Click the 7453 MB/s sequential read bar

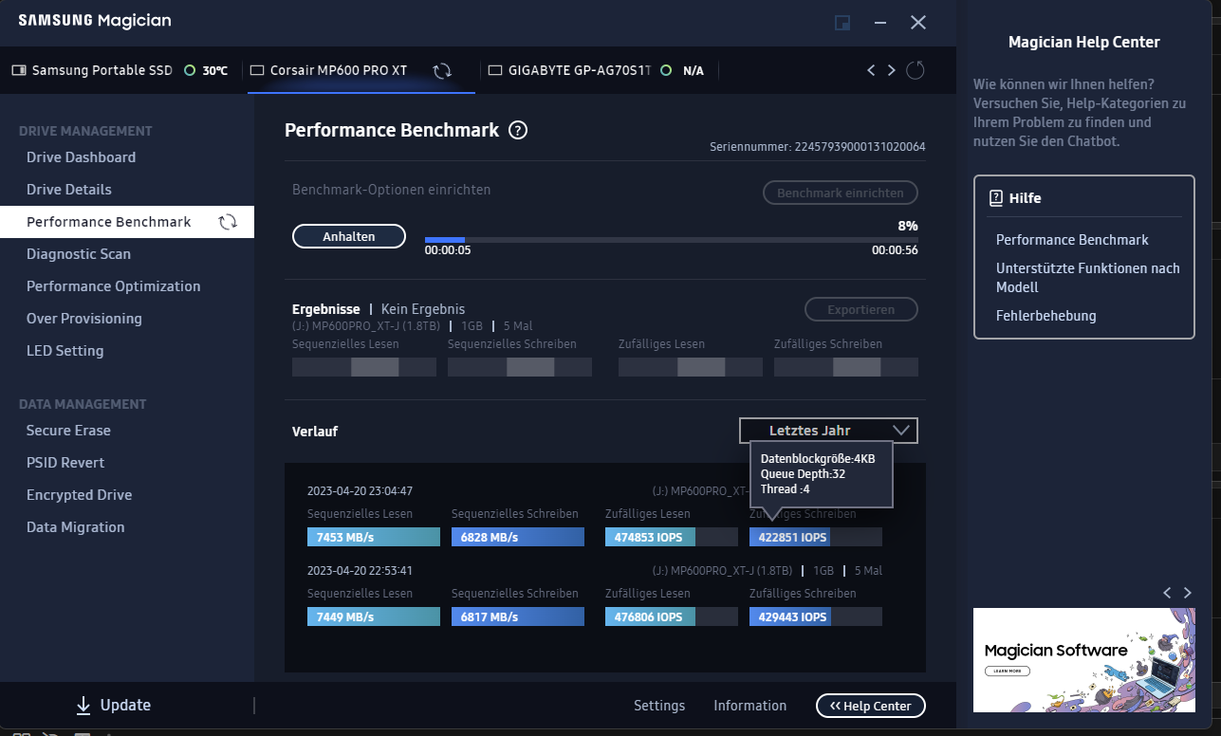[374, 537]
